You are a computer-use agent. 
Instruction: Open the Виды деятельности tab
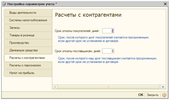(28, 13)
